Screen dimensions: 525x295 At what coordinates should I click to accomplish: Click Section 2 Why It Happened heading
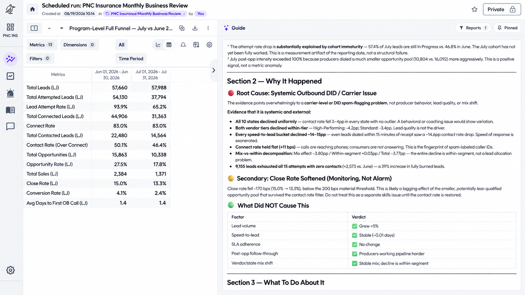click(274, 81)
